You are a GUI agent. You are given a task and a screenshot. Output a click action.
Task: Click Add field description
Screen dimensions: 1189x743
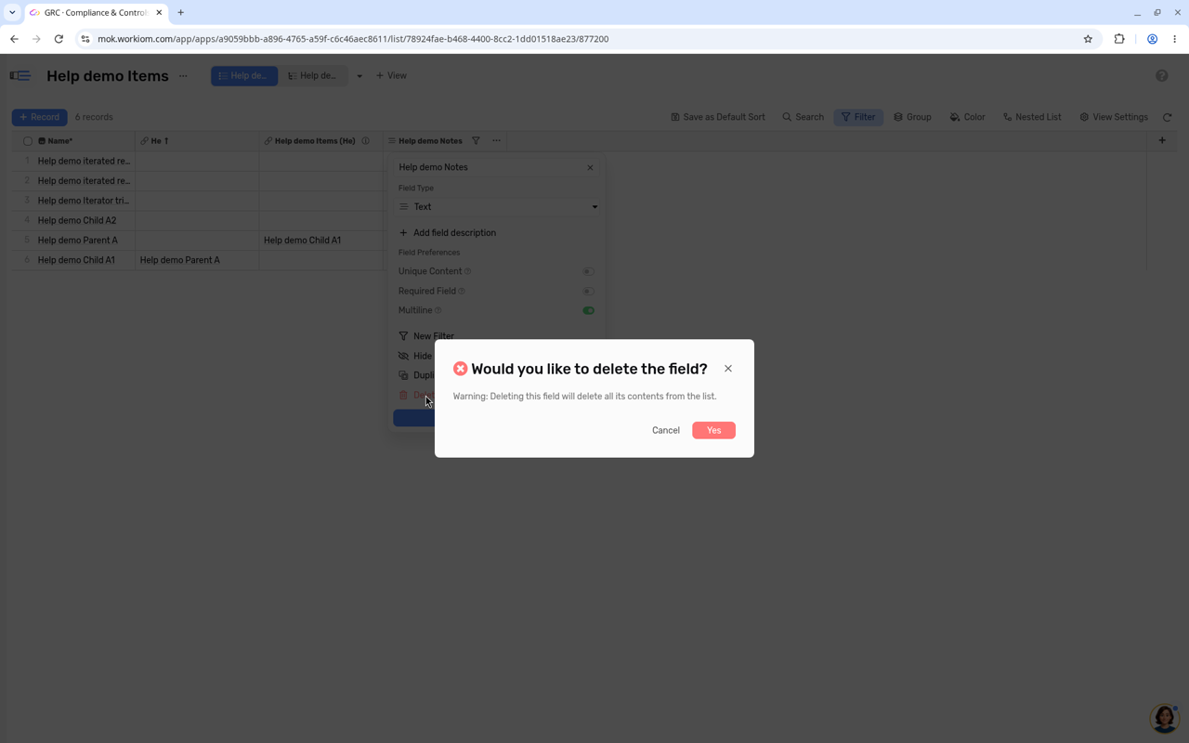pyautogui.click(x=448, y=233)
